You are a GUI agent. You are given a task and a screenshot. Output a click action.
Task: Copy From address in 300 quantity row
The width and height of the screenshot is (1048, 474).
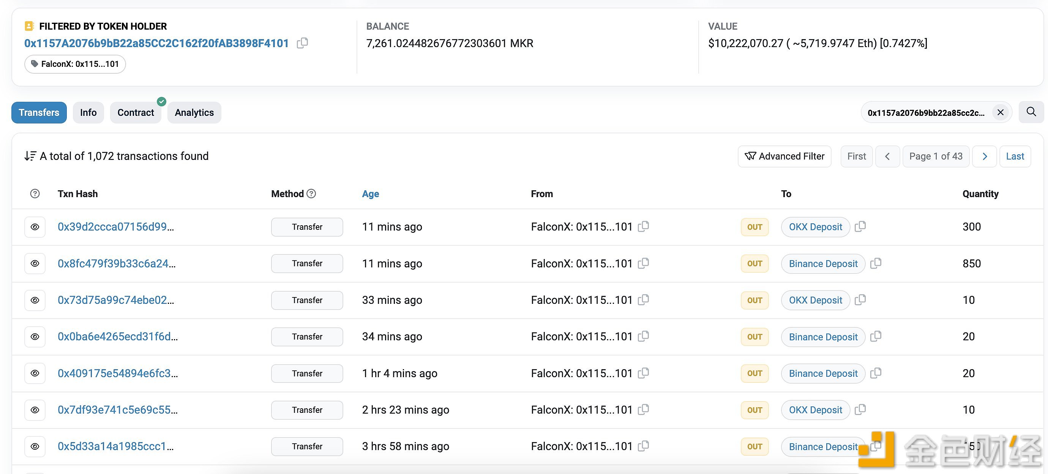[643, 226]
